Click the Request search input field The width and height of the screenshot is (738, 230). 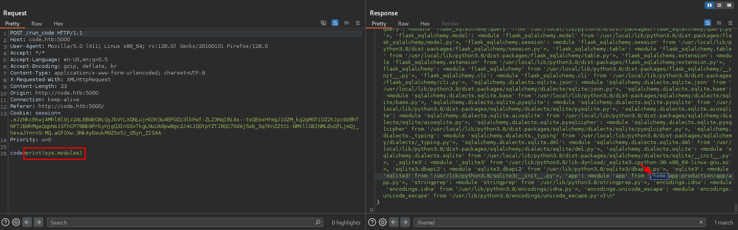[x=181, y=223]
